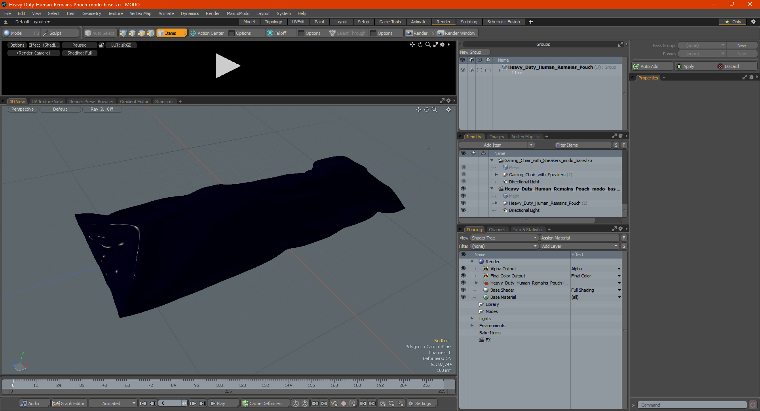Step to next frame
The width and height of the screenshot is (760, 411).
click(x=193, y=403)
